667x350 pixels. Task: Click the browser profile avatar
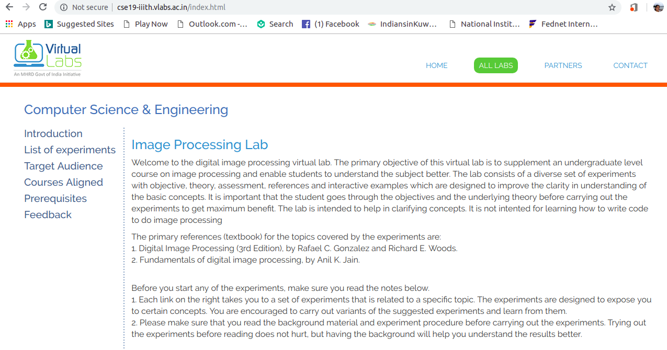pos(658,7)
